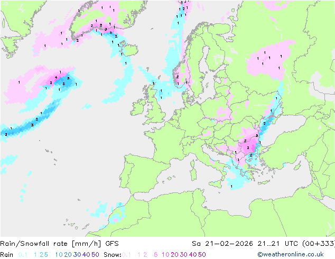Click the 'Rain/Snowfall rate [mm/h] GFS' title
The width and height of the screenshot is (335, 259).
59,244
